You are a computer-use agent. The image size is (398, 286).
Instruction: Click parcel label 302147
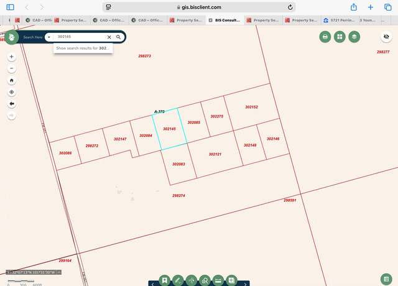120,139
